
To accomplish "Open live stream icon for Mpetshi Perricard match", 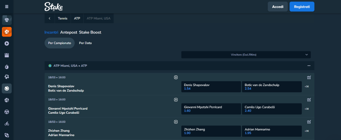I will pos(176,100).
